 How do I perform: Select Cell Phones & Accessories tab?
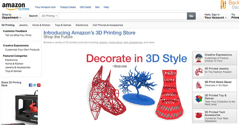(108, 25)
